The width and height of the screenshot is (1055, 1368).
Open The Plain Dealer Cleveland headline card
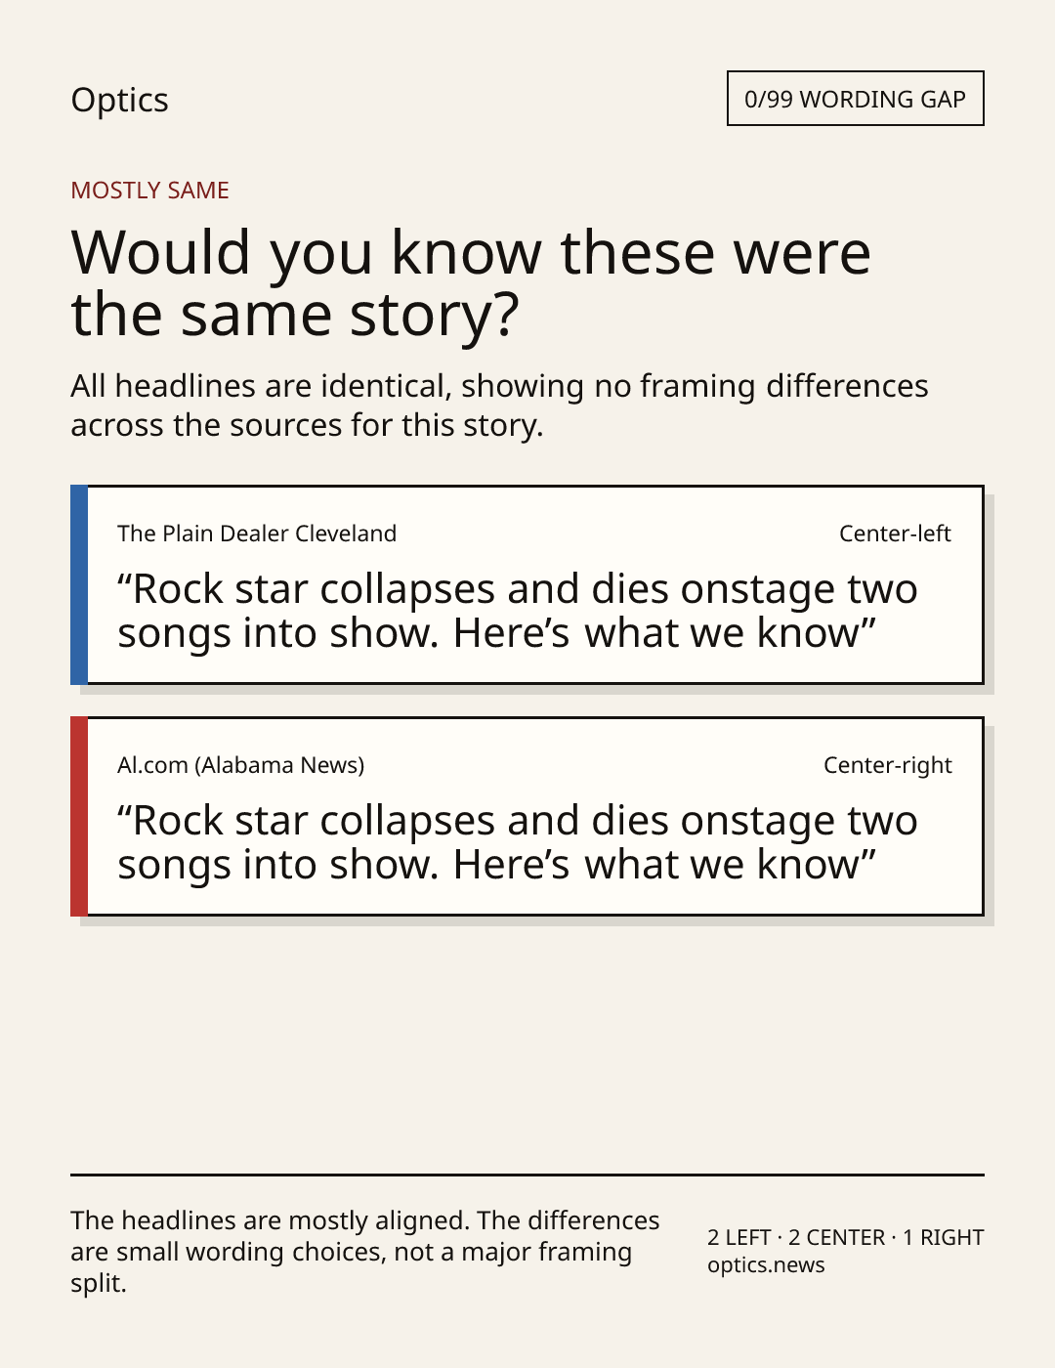coord(527,584)
